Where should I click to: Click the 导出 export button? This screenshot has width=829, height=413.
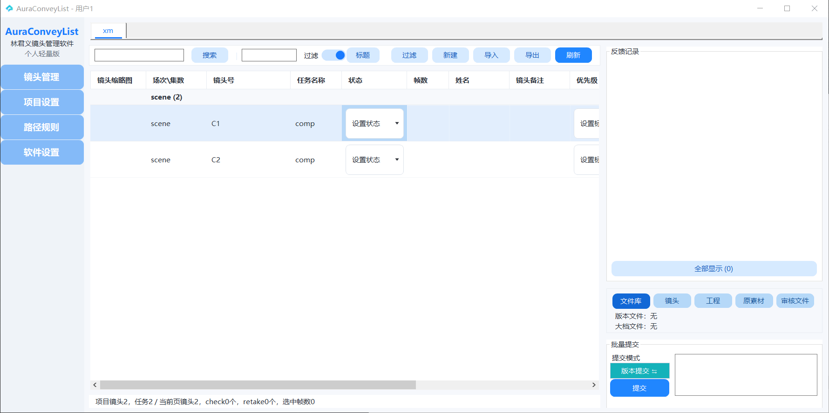coord(532,55)
